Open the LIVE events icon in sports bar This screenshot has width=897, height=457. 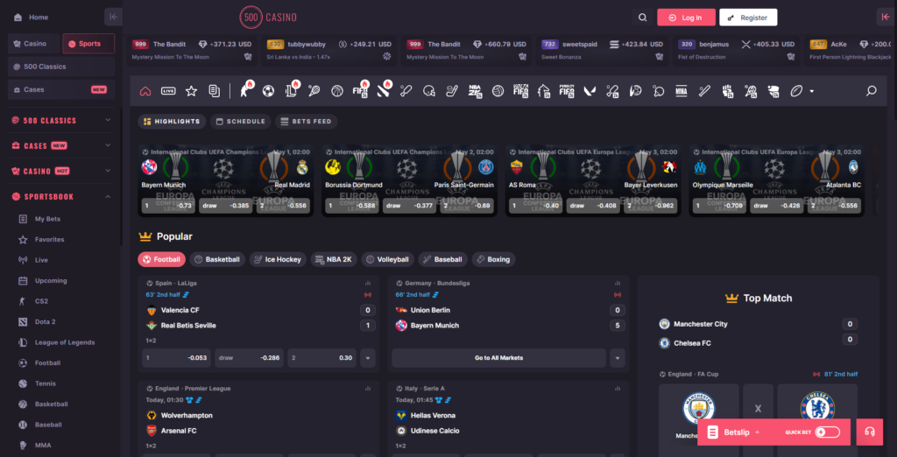click(168, 91)
